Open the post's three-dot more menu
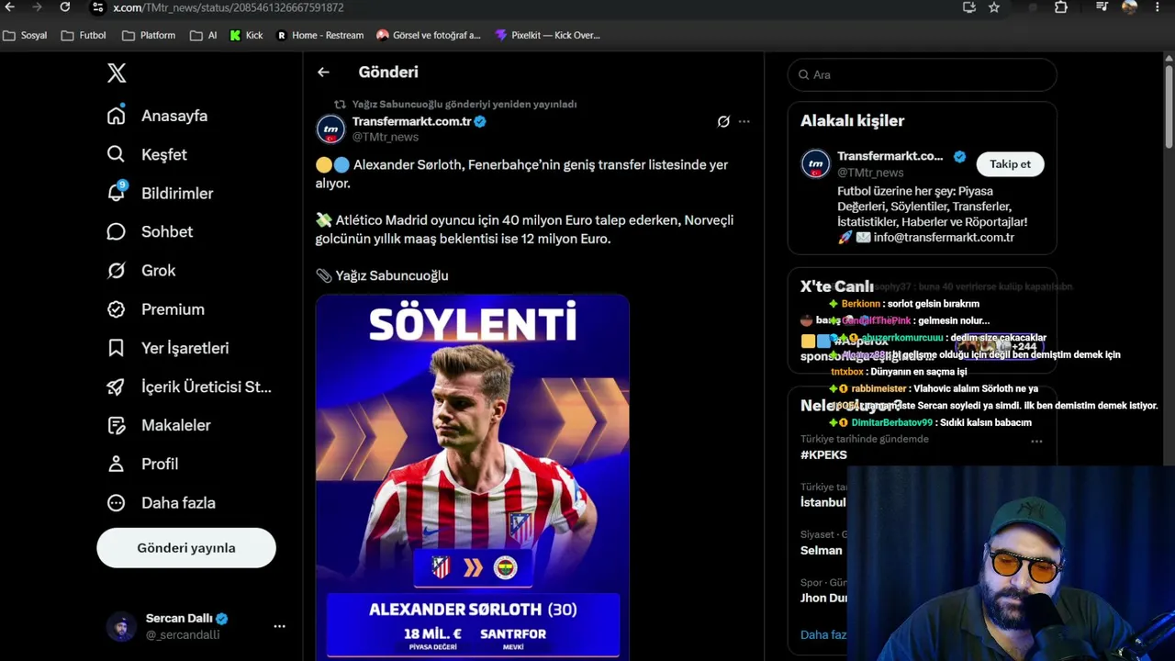Screen dimensions: 1175x661 coord(744,121)
